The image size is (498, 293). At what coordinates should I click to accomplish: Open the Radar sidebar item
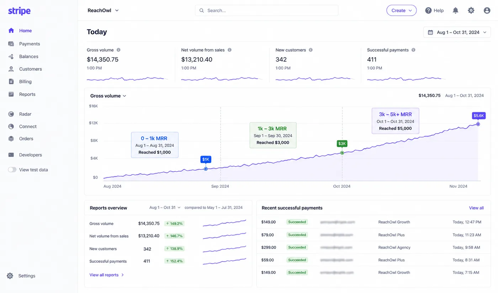pyautogui.click(x=25, y=114)
